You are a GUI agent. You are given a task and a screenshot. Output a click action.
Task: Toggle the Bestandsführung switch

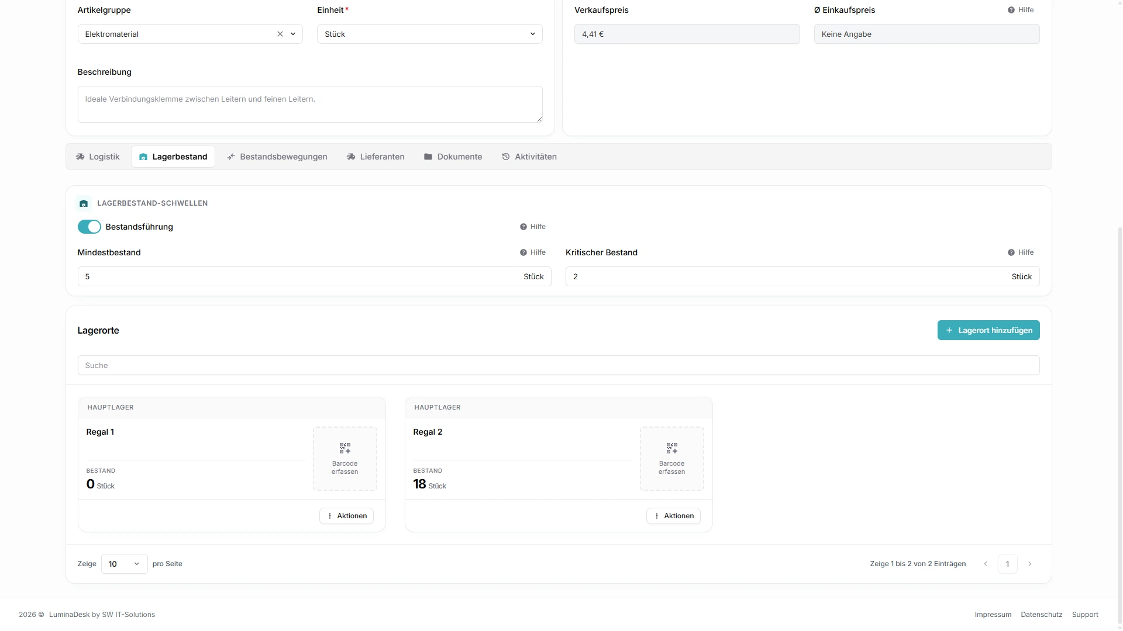pos(89,227)
